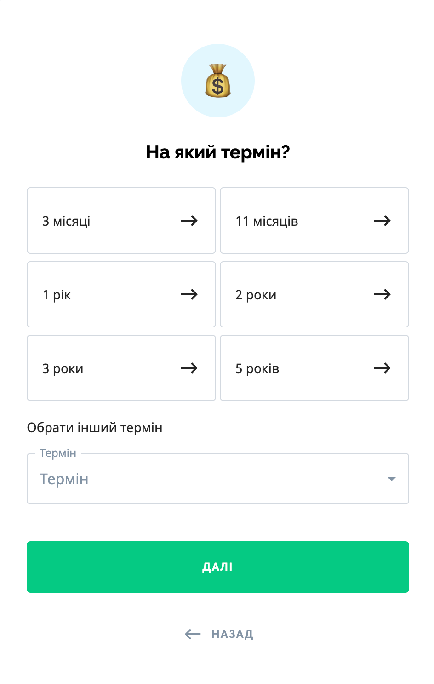Click arrow icon on 2 роки card

coord(382,295)
